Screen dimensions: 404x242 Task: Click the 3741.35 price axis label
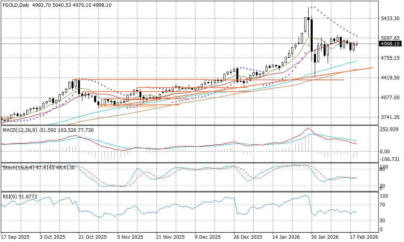tap(390, 117)
